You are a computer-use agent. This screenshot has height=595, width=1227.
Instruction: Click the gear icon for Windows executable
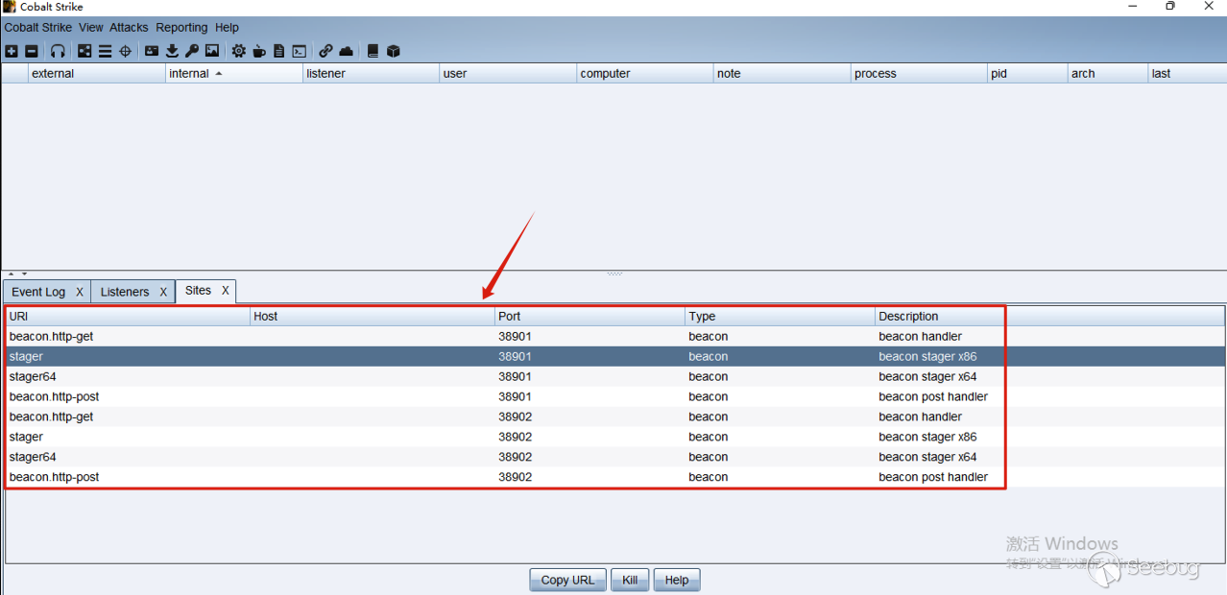(x=238, y=51)
